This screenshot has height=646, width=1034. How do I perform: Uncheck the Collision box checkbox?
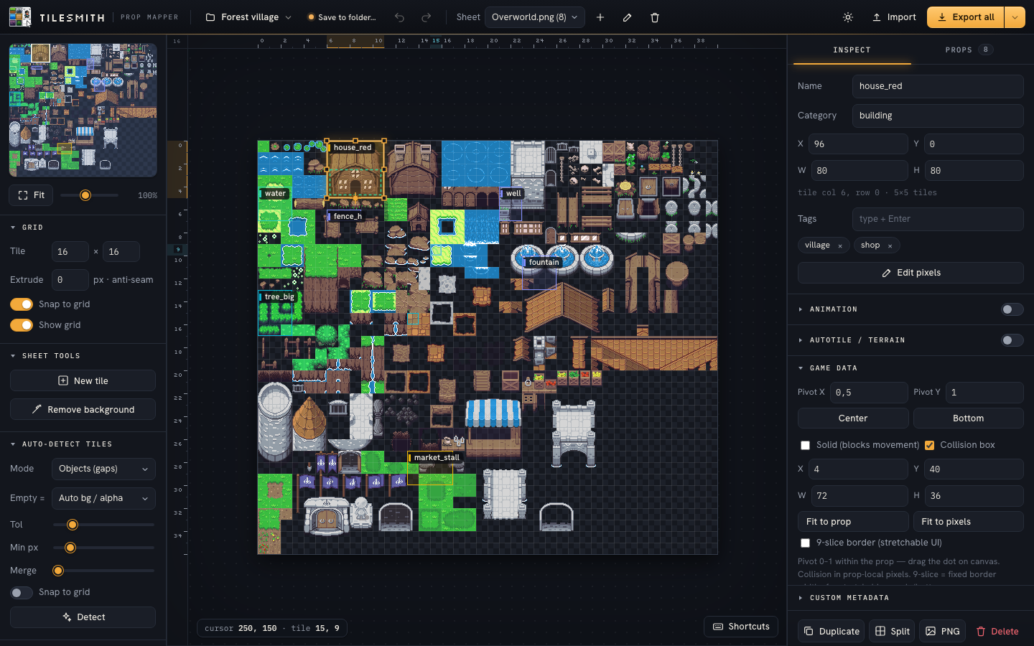[929, 446]
